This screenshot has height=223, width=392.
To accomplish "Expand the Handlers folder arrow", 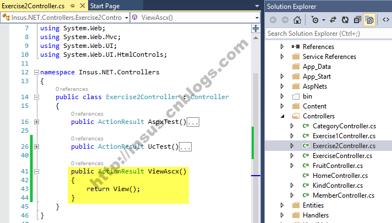I will pyautogui.click(x=282, y=215).
